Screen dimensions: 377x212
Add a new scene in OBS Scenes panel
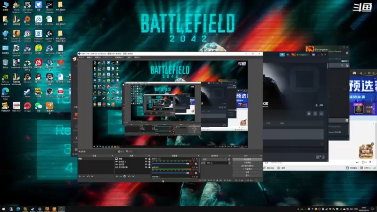[80, 176]
